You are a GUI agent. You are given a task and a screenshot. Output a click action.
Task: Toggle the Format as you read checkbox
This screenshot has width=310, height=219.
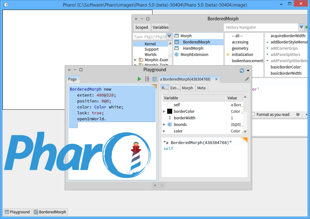[x=253, y=114]
